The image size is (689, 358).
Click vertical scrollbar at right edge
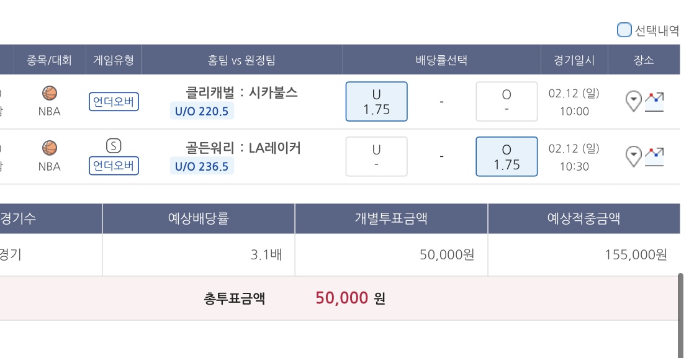tap(681, 315)
